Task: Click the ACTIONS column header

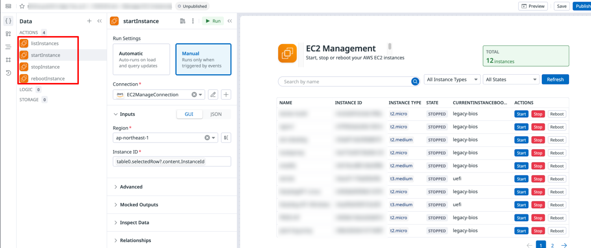Action: [524, 103]
